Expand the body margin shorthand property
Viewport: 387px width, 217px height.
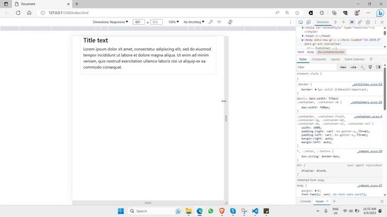pyautogui.click(x=316, y=190)
